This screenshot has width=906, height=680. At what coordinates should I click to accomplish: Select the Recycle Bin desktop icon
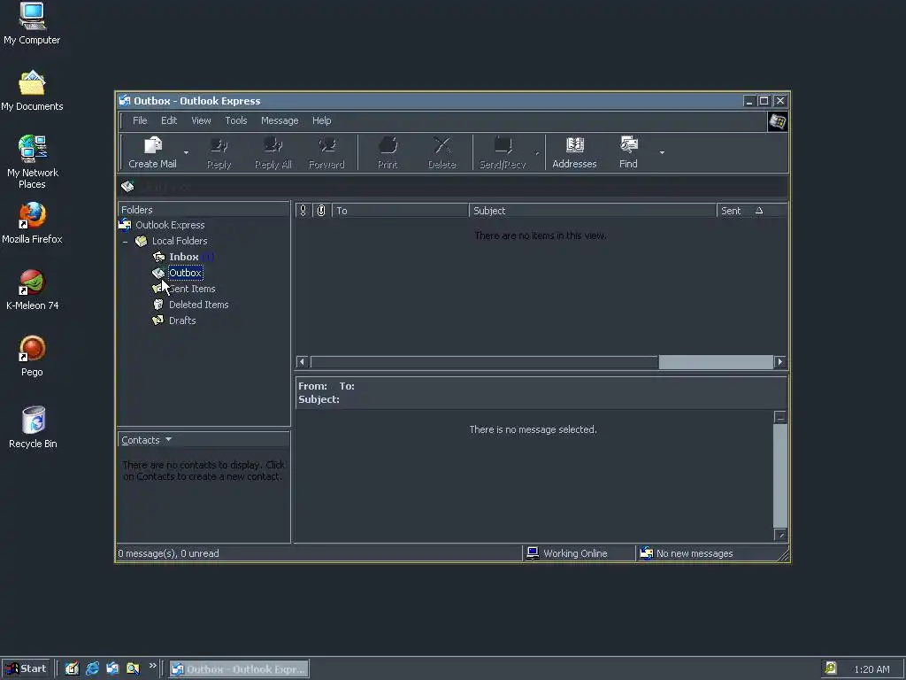click(33, 428)
